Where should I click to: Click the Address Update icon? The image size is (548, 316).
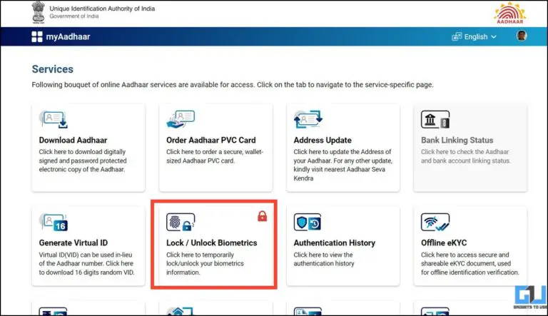(x=308, y=119)
